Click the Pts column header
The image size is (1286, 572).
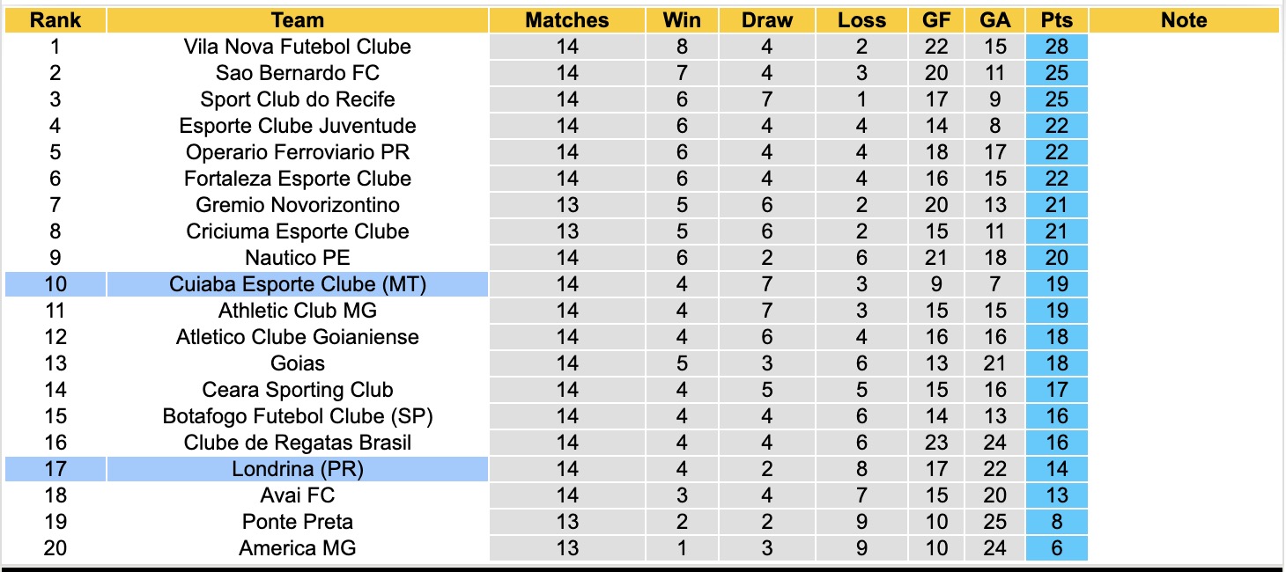pyautogui.click(x=1056, y=20)
